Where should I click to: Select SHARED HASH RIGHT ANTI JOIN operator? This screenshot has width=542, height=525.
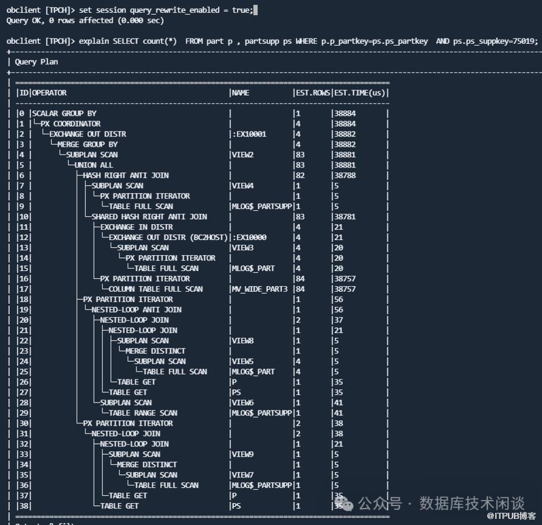pos(149,217)
